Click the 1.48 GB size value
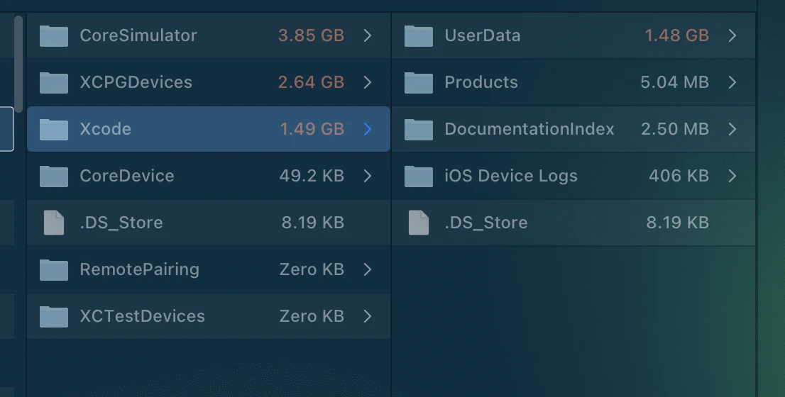The width and height of the screenshot is (785, 397). click(676, 35)
